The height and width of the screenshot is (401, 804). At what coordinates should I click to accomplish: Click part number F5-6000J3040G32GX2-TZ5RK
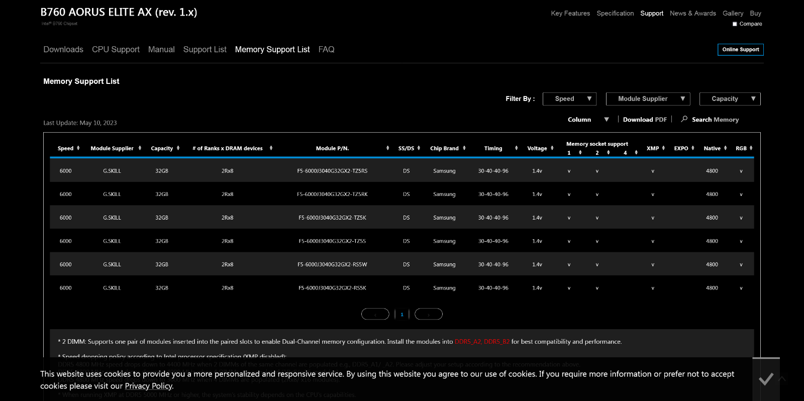point(332,194)
